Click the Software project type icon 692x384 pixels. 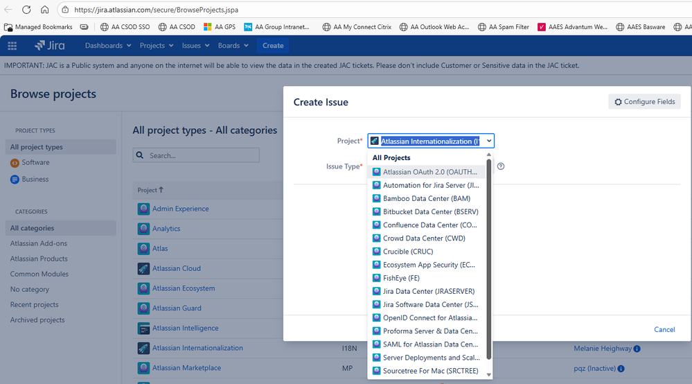pos(15,163)
